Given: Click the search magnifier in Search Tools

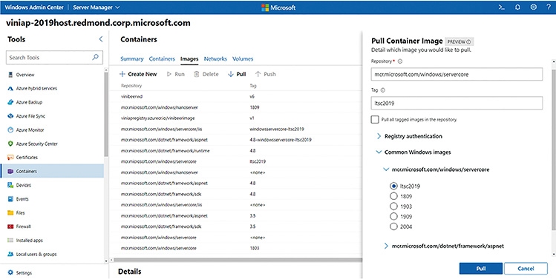Looking at the screenshot, I should tap(95, 57).
